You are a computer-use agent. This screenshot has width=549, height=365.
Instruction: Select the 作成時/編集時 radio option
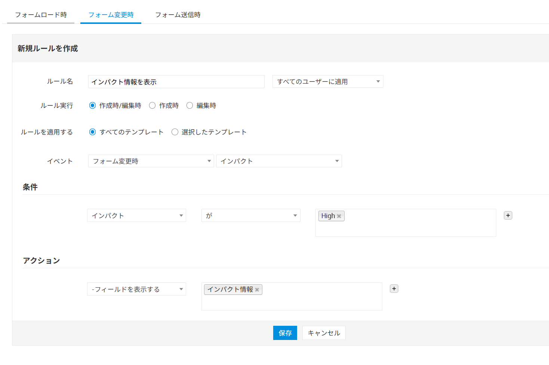pyautogui.click(x=93, y=106)
